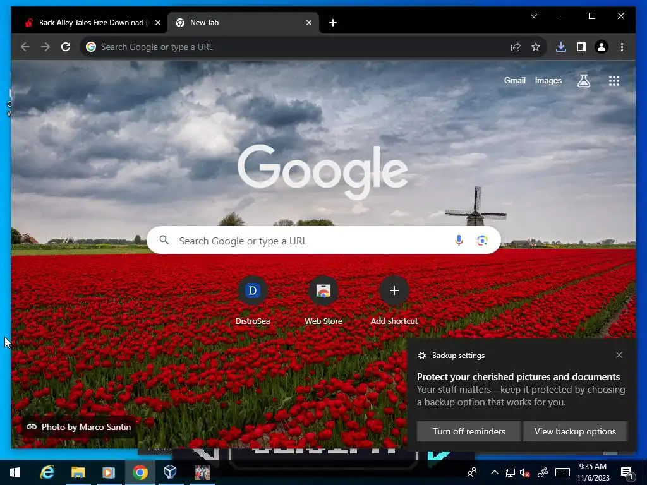This screenshot has height=485, width=647.
Task: Open the Google apps grid
Action: (x=614, y=81)
